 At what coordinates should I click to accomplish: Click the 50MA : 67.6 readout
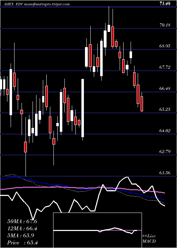22,221
